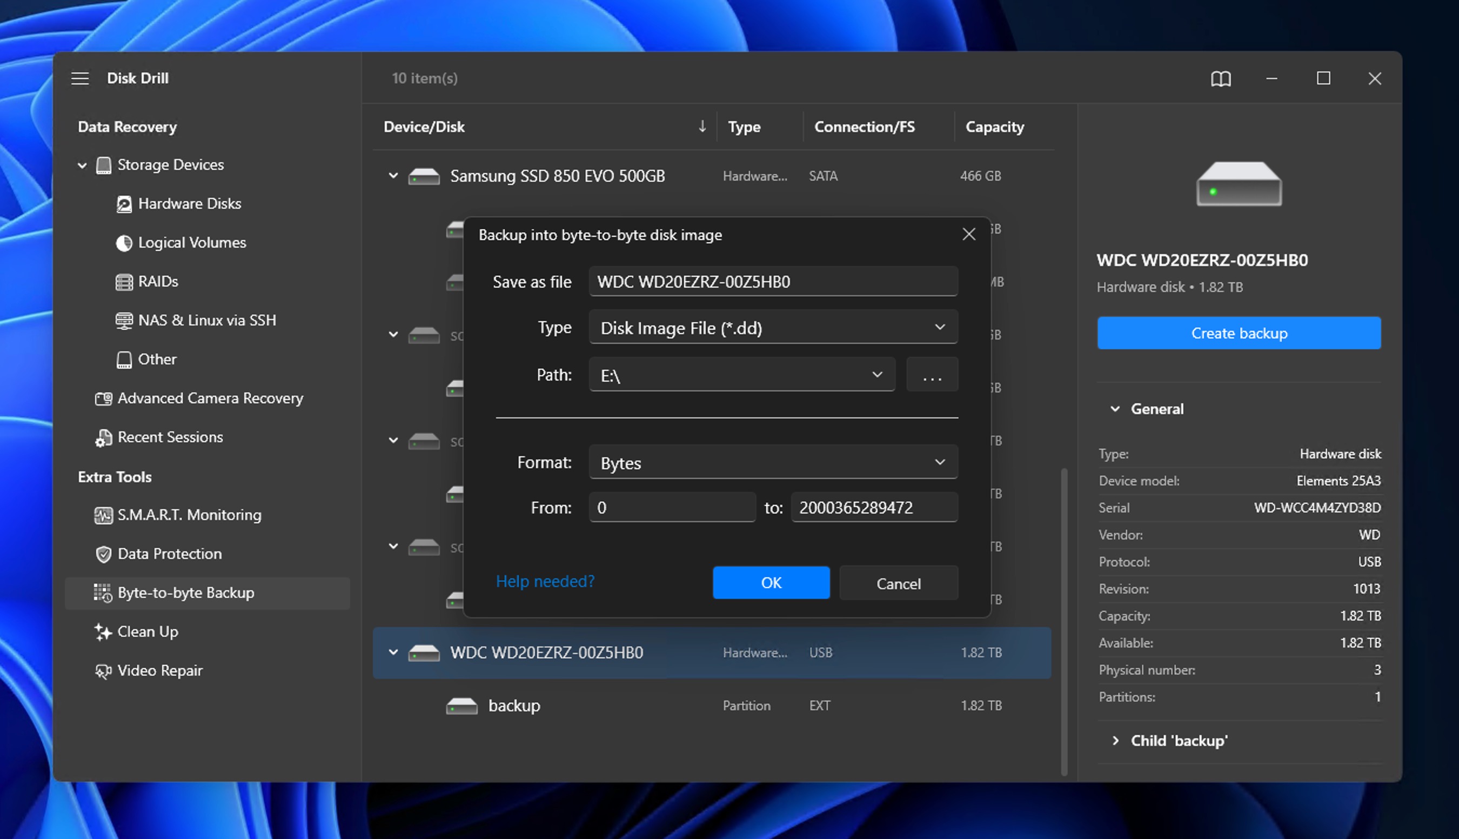Click the S.M.A.R.T. Monitoring icon

[104, 515]
